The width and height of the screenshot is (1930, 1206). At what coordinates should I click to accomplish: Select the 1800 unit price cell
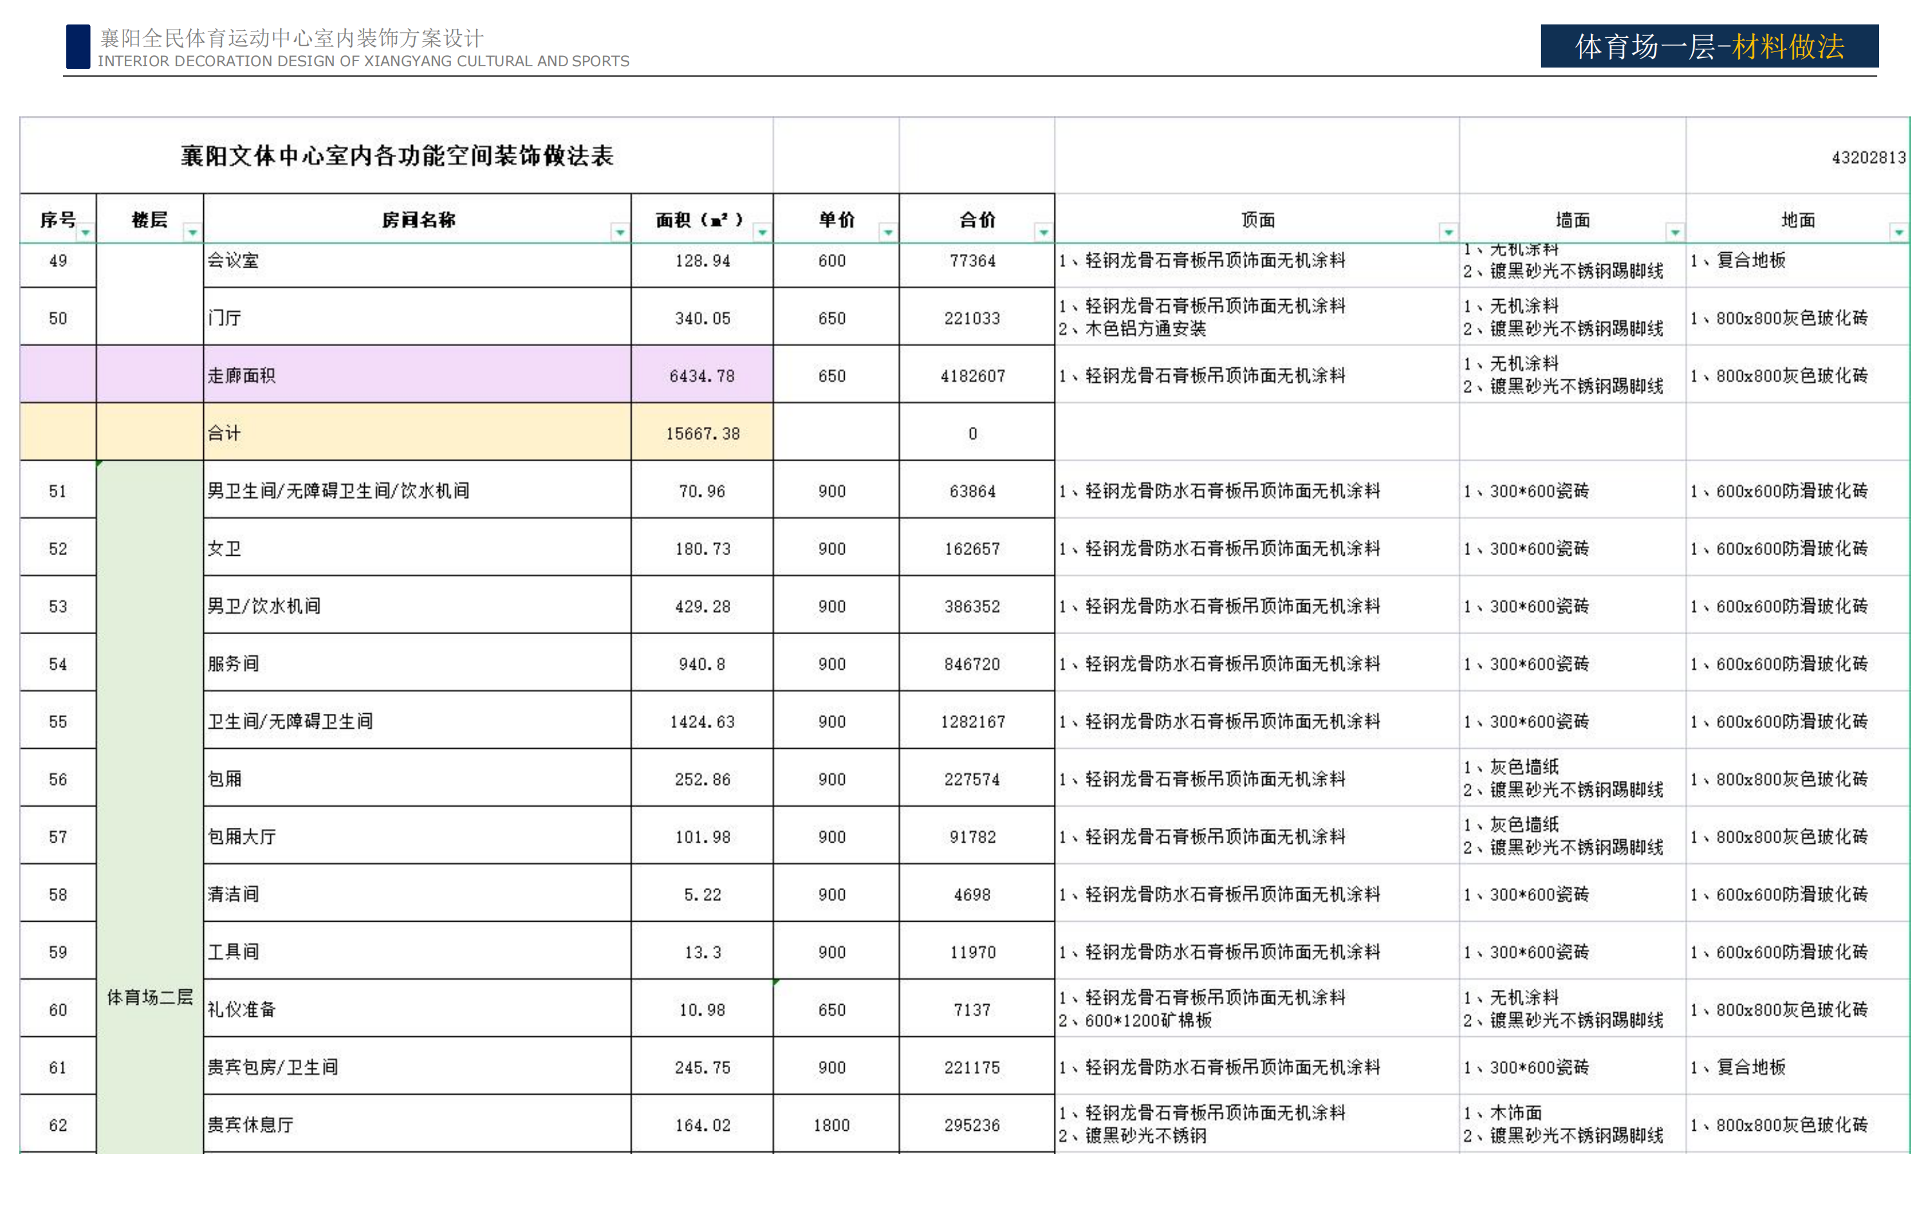[x=832, y=1125]
